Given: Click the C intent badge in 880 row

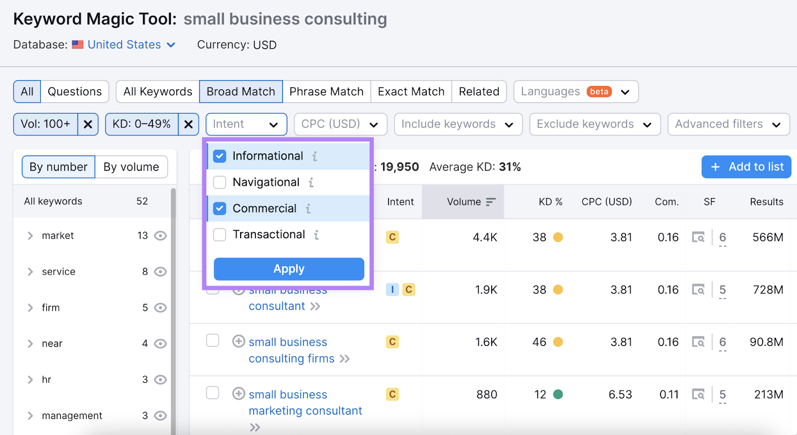Looking at the screenshot, I should 393,394.
